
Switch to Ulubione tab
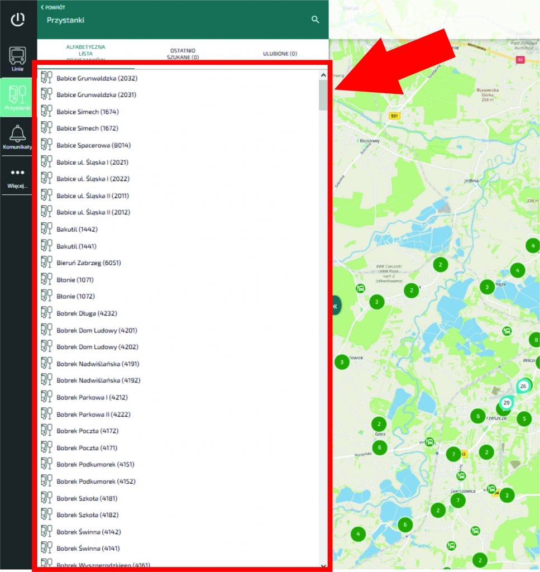pos(280,54)
